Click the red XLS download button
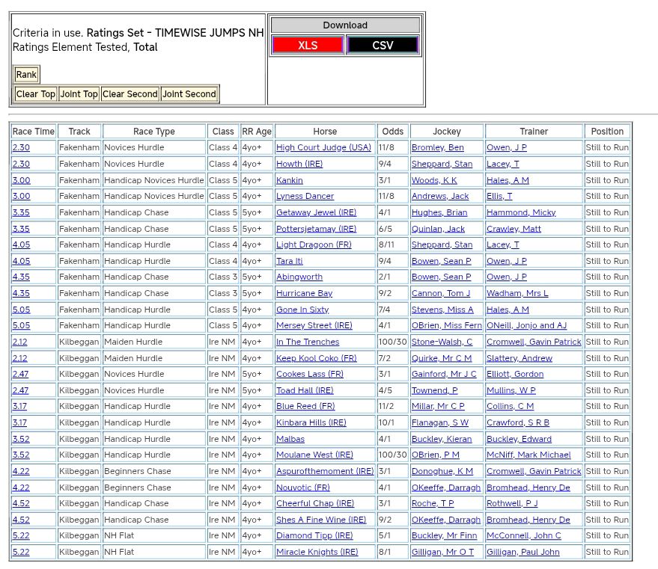This screenshot has width=658, height=569. click(308, 46)
